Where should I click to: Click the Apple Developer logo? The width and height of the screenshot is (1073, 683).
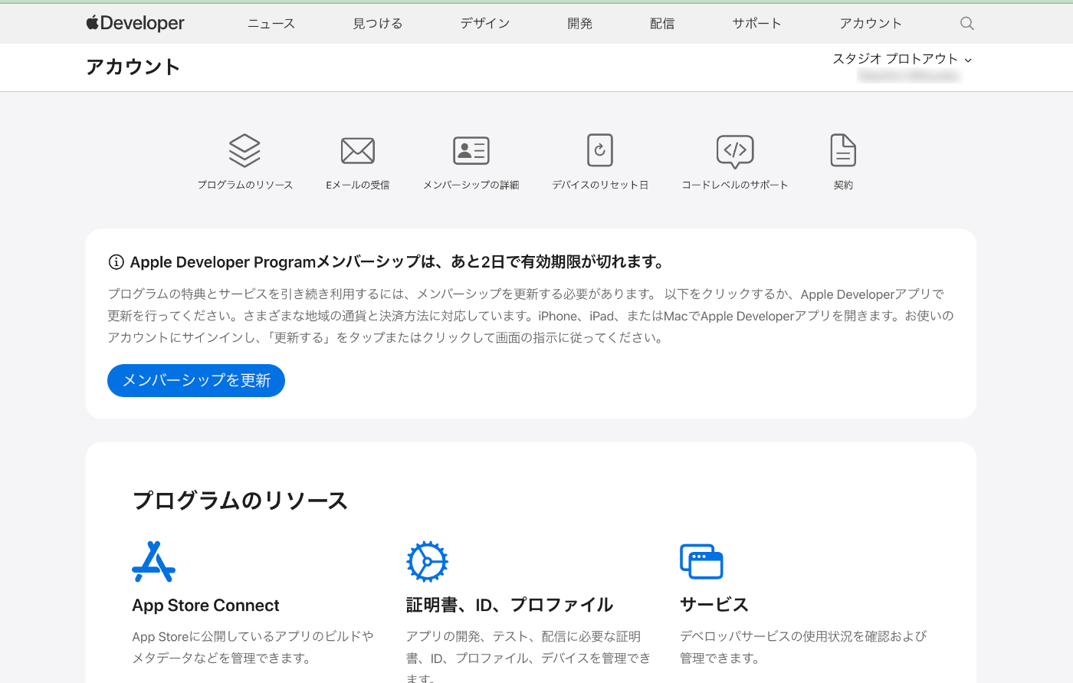click(135, 23)
